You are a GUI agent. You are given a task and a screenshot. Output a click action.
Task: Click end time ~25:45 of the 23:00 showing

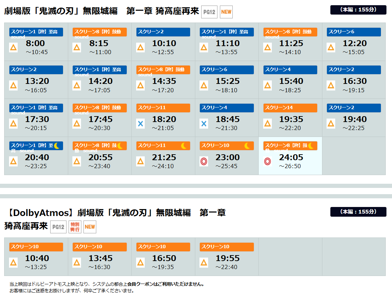(226, 166)
